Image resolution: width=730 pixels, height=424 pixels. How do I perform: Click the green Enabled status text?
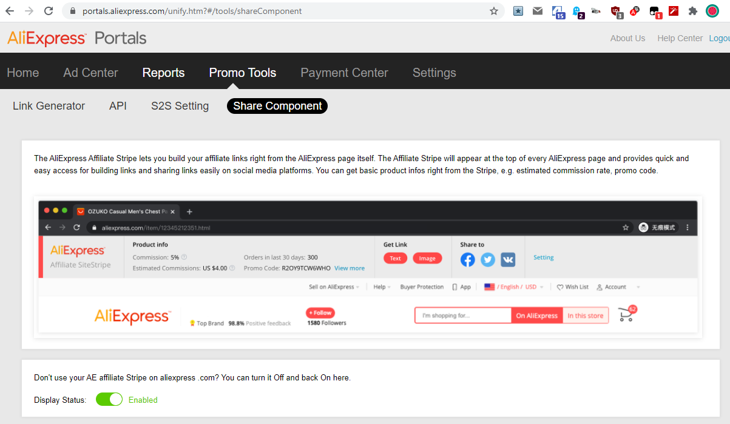(x=143, y=400)
